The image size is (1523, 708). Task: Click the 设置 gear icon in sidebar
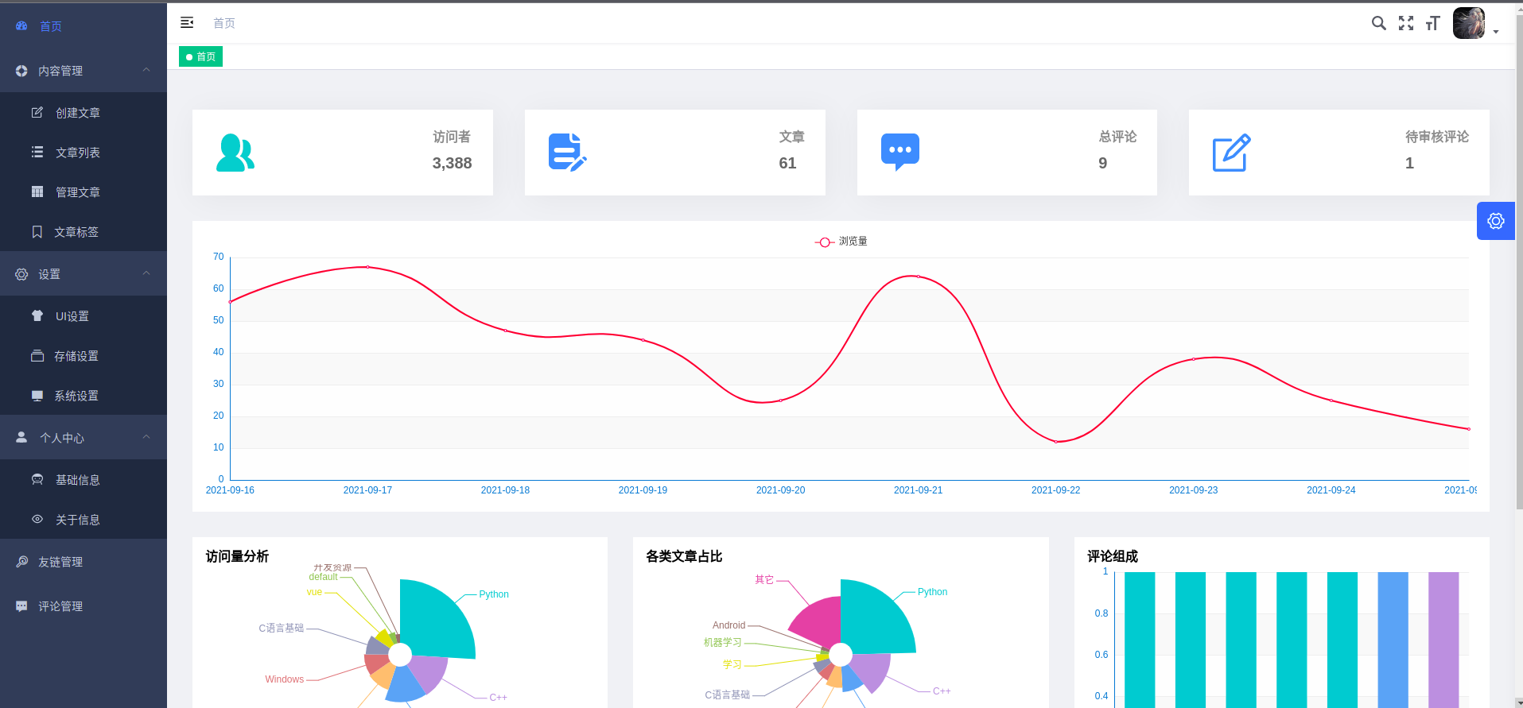pyautogui.click(x=21, y=274)
